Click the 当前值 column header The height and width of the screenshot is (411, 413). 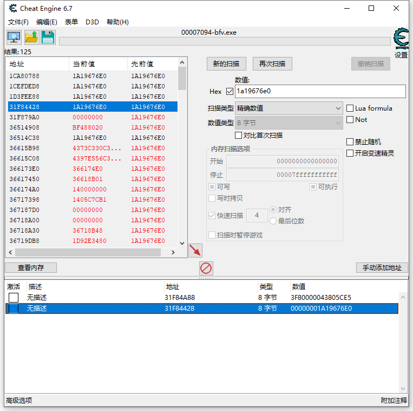[x=99, y=64]
